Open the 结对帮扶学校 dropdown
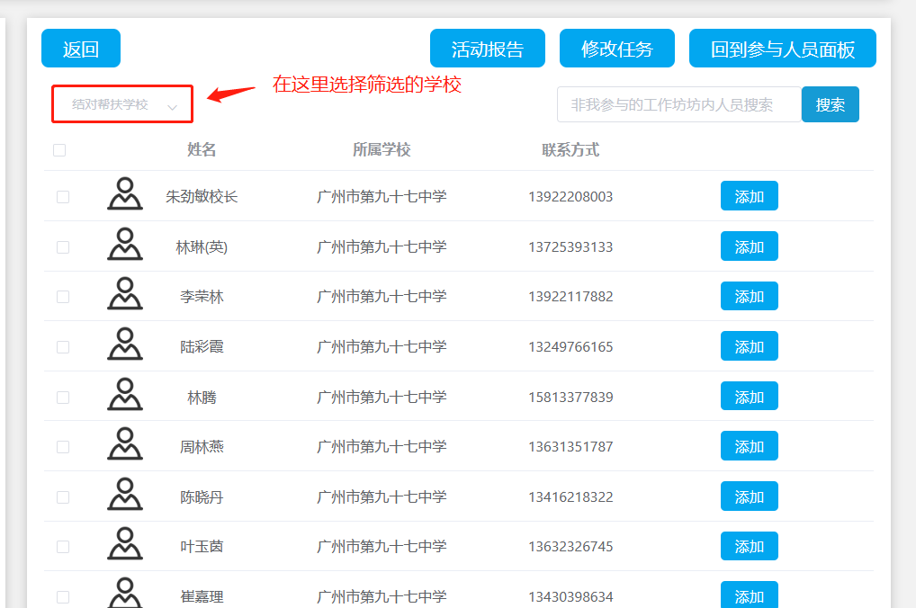Screen dimensions: 916x608 click(x=122, y=104)
